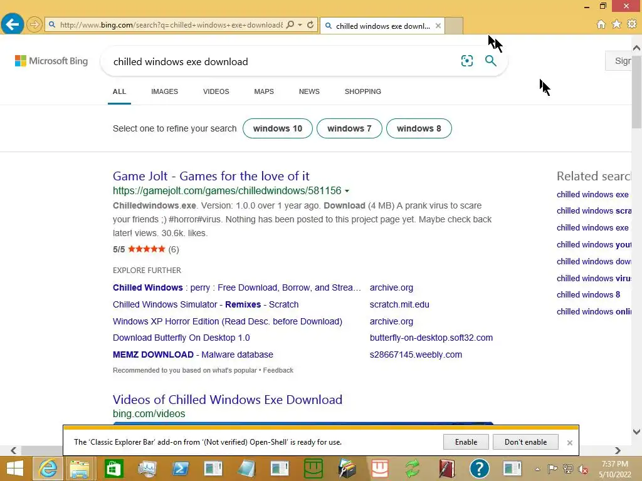Open 'MEMZ DOWNLOAD - Malware database' link
The width and height of the screenshot is (642, 481).
click(x=193, y=354)
